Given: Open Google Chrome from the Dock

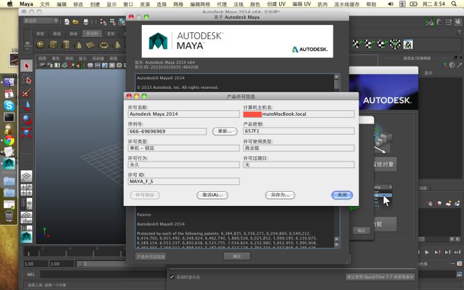Looking at the screenshot, I should [9, 141].
